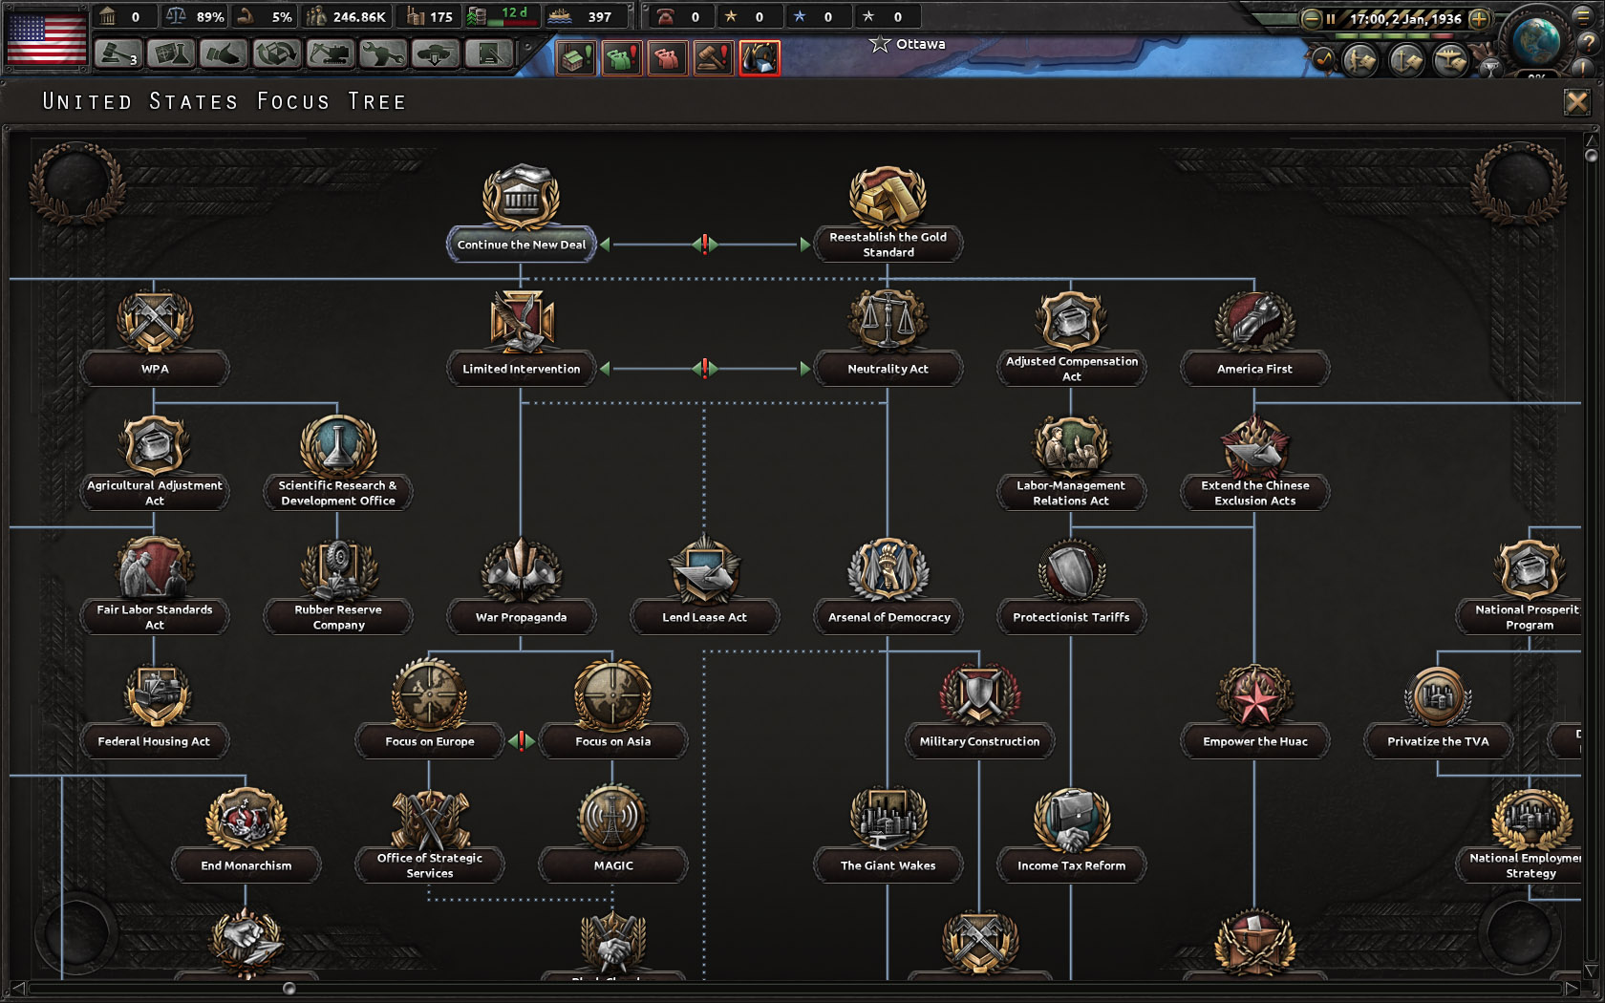The height and width of the screenshot is (1003, 1605).
Task: Unpause the game with the pause button
Action: tap(1330, 18)
